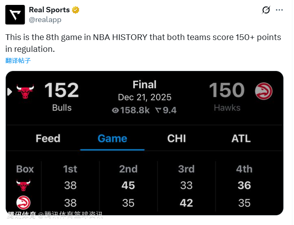Click the white triangle beside the Bulls logo
Image resolution: width=294 pixels, height=225 pixels.
[10, 91]
